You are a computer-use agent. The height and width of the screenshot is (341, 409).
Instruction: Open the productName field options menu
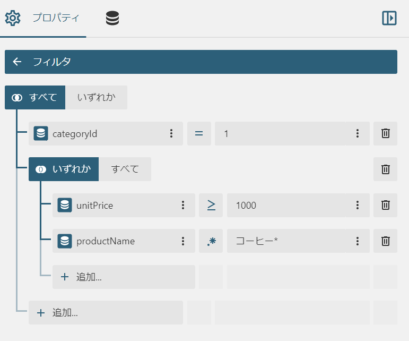tap(183, 241)
